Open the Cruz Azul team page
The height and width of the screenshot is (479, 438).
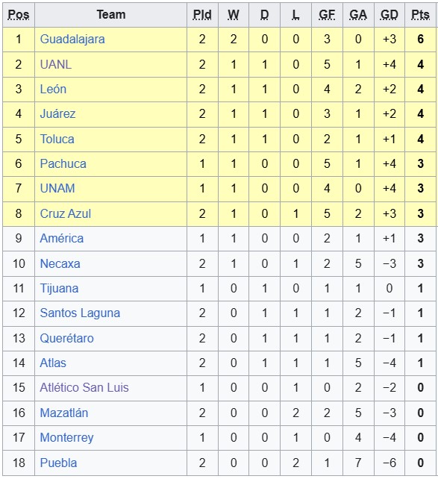pyautogui.click(x=66, y=213)
